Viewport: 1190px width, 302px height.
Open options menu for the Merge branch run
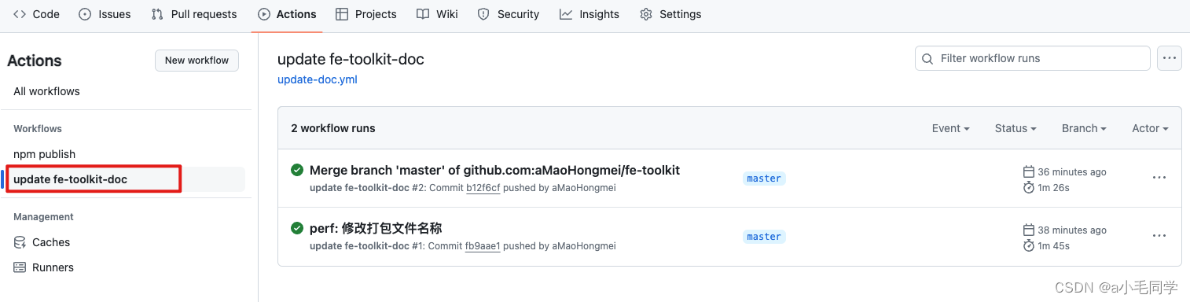tap(1159, 178)
